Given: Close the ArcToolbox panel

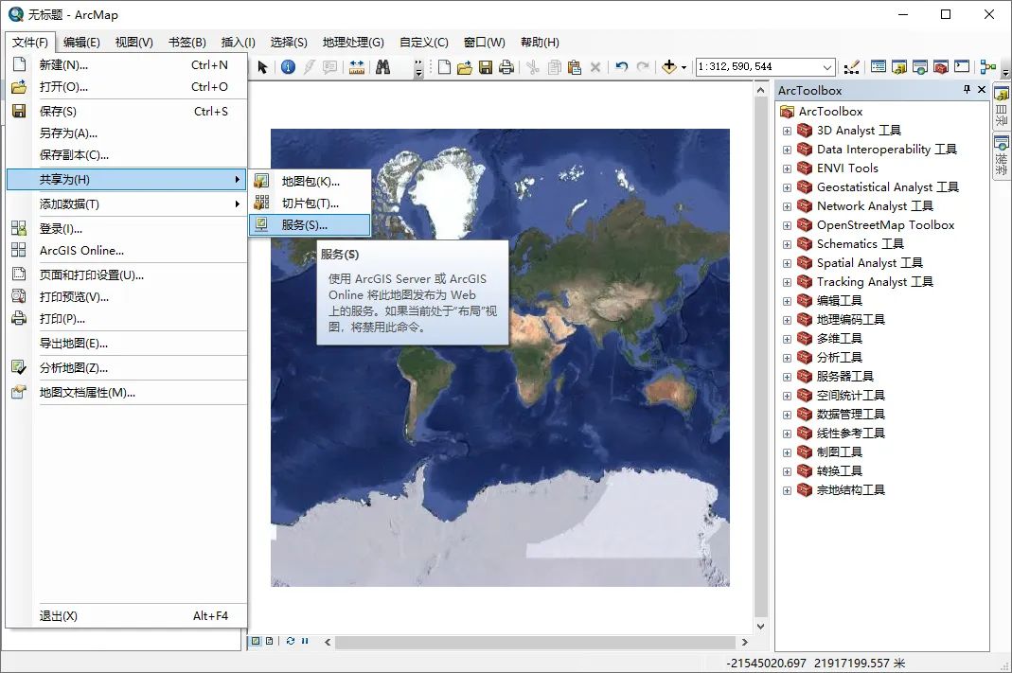Looking at the screenshot, I should tap(982, 90).
